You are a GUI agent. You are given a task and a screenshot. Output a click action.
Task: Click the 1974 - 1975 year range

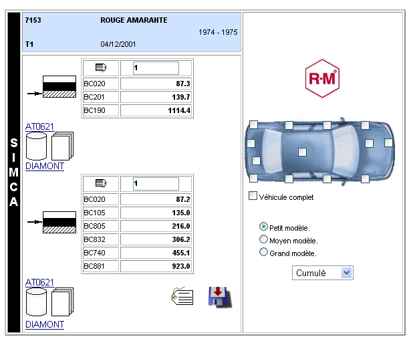(218, 32)
